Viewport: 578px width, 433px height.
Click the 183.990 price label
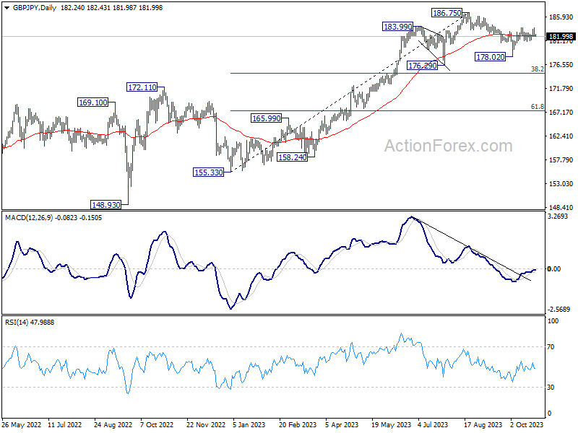pyautogui.click(x=397, y=27)
